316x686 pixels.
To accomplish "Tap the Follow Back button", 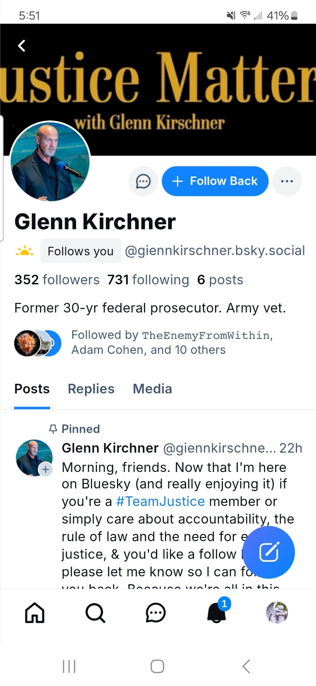I will (215, 181).
